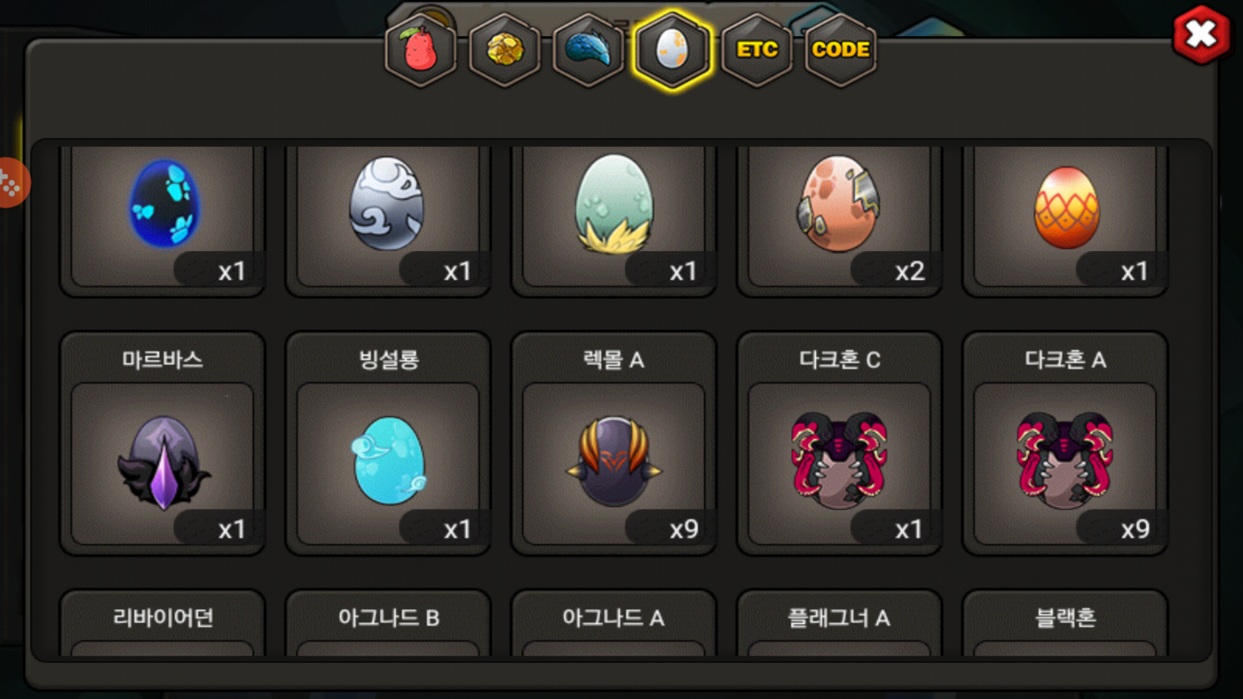Open the ETC tab

point(757,50)
